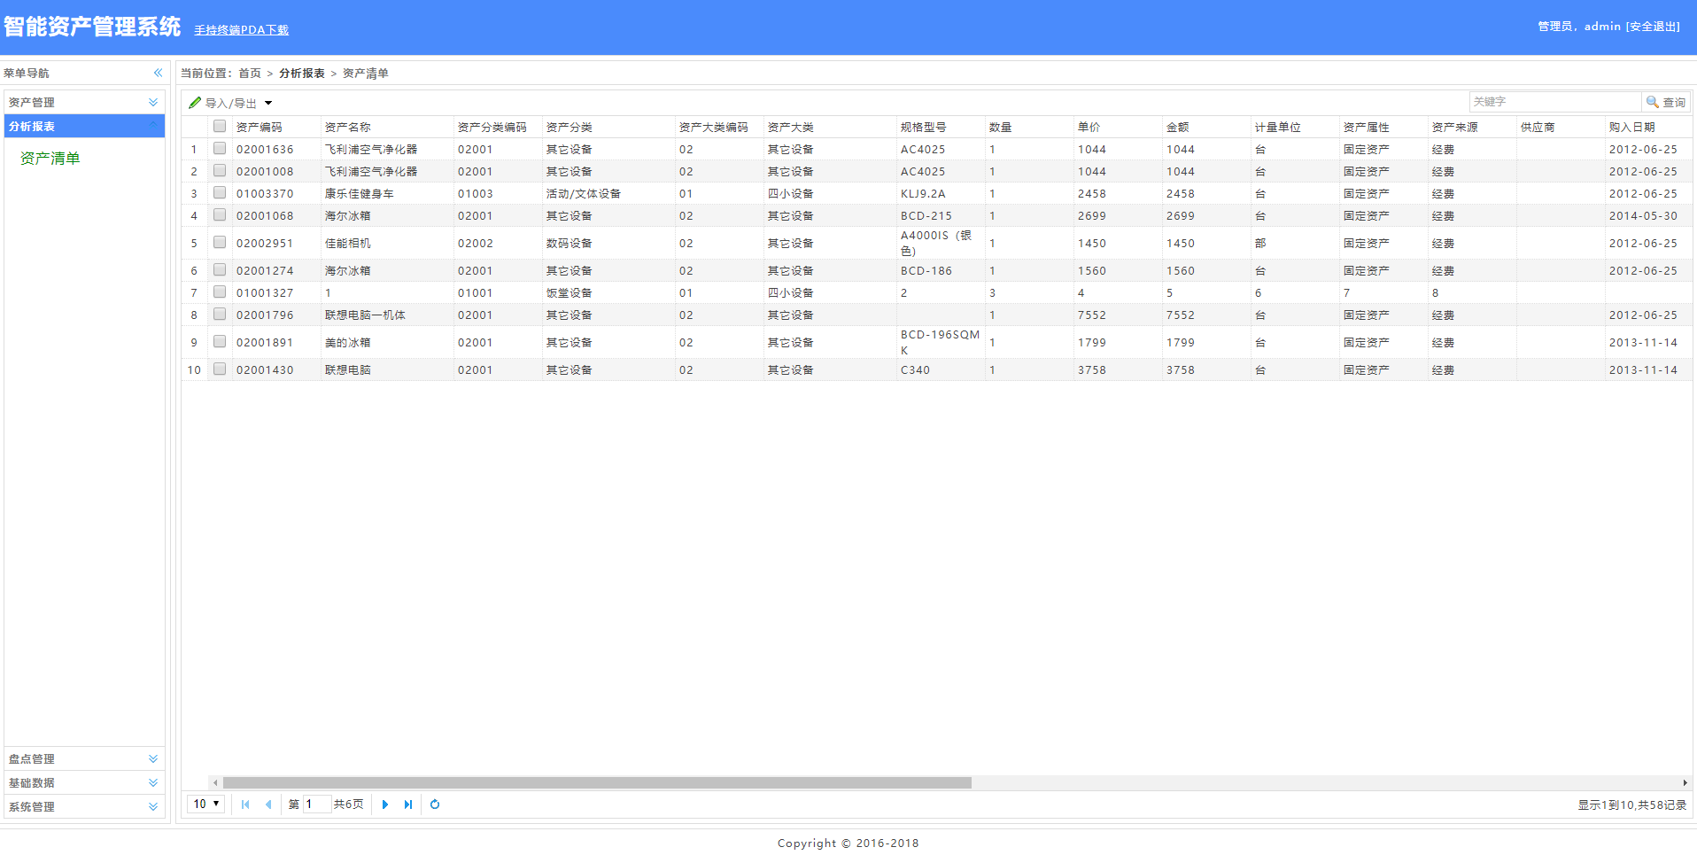This screenshot has height=855, width=1697.
Task: Go to next page arrow
Action: (384, 804)
